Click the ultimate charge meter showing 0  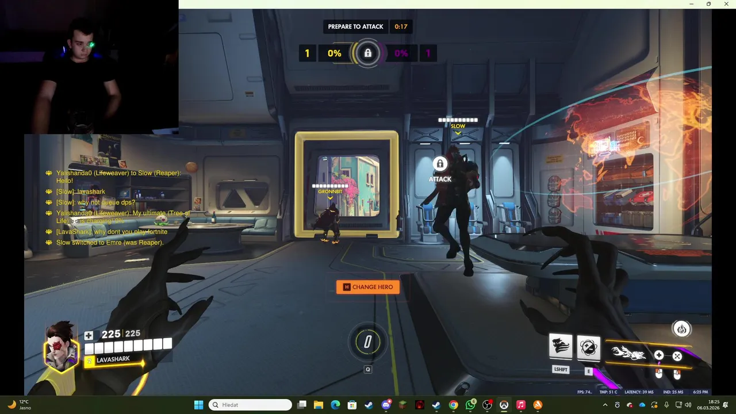tap(368, 342)
